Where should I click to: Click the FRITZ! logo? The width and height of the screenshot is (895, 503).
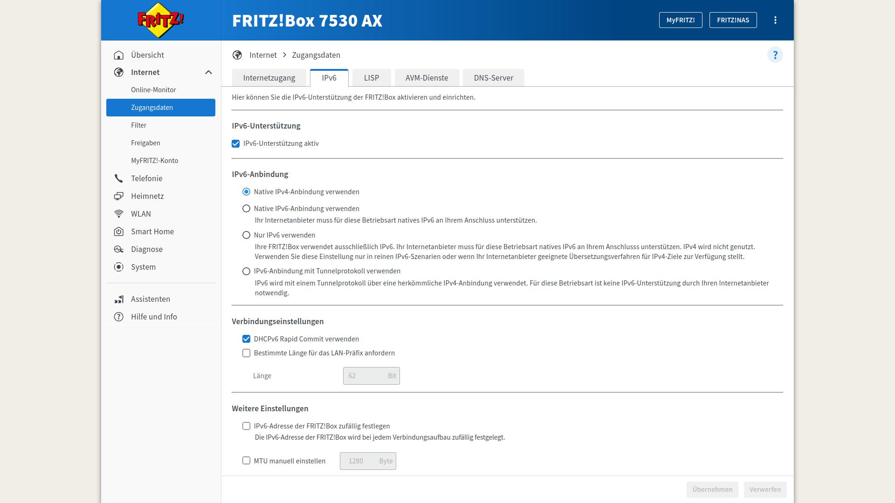pyautogui.click(x=160, y=20)
